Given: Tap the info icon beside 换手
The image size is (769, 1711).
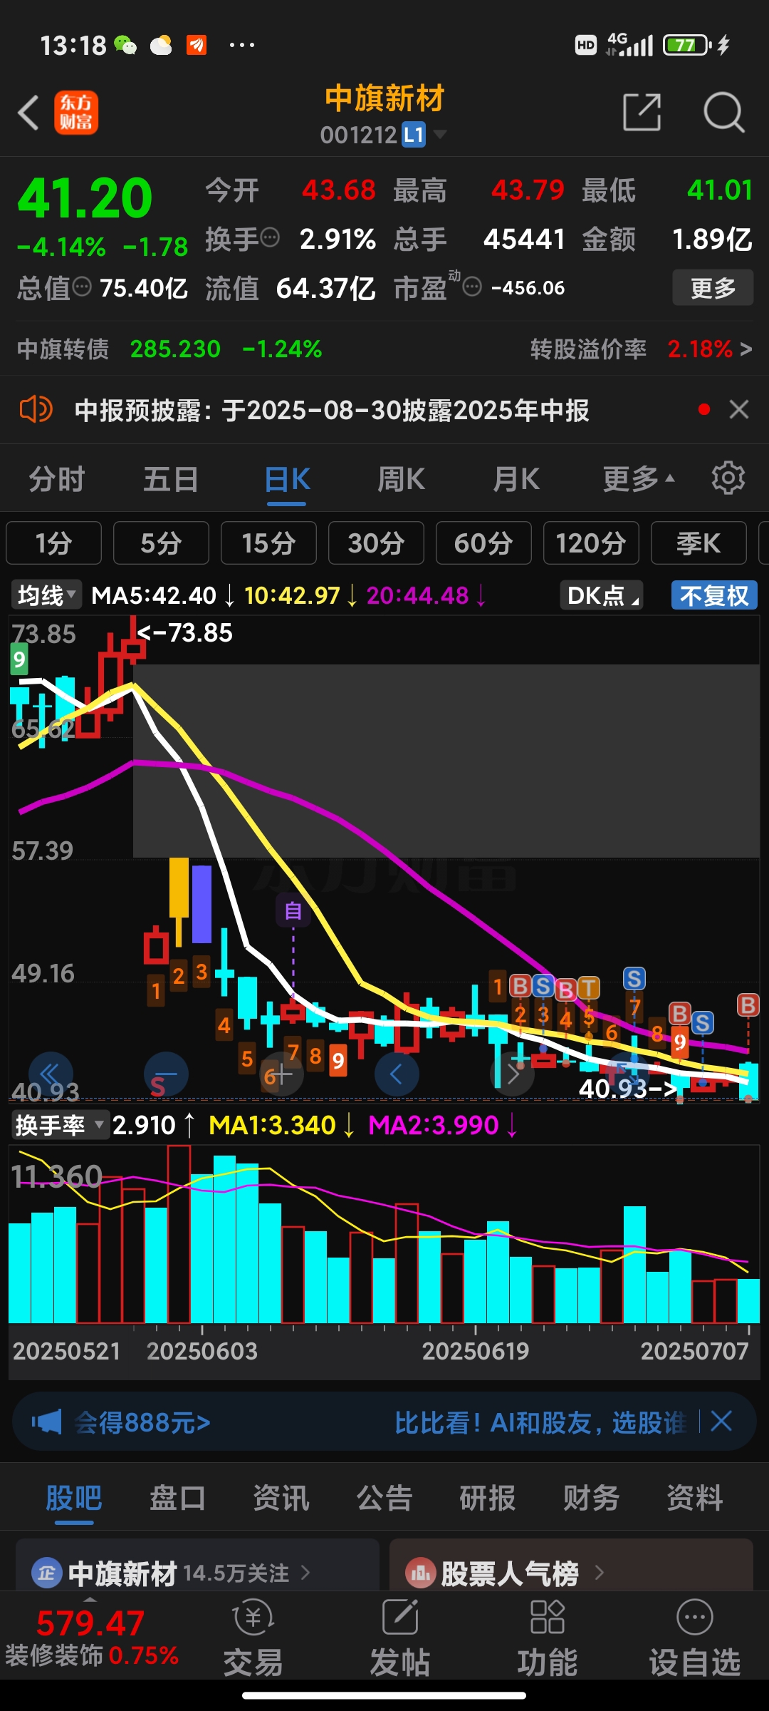Looking at the screenshot, I should pos(270,237).
